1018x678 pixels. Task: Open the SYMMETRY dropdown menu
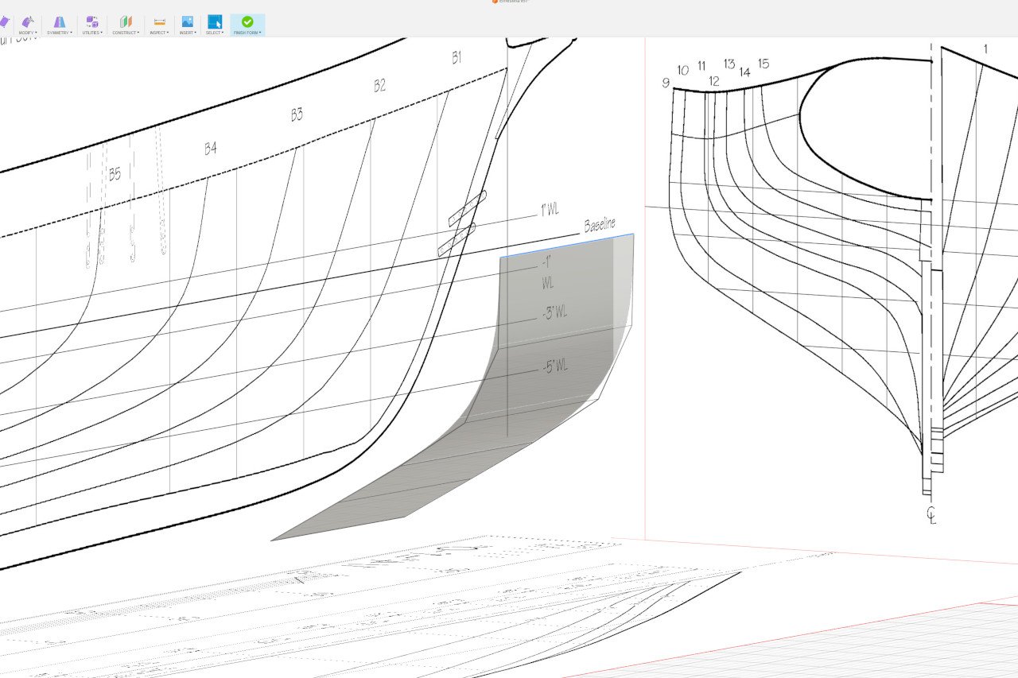[x=60, y=33]
